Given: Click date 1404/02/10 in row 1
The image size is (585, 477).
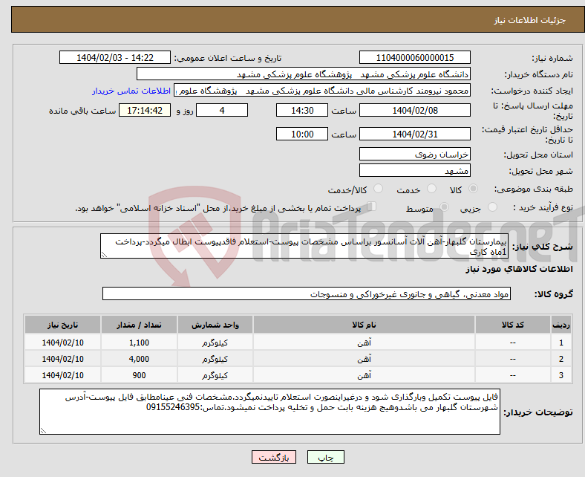Looking at the screenshot, I should [x=62, y=343].
